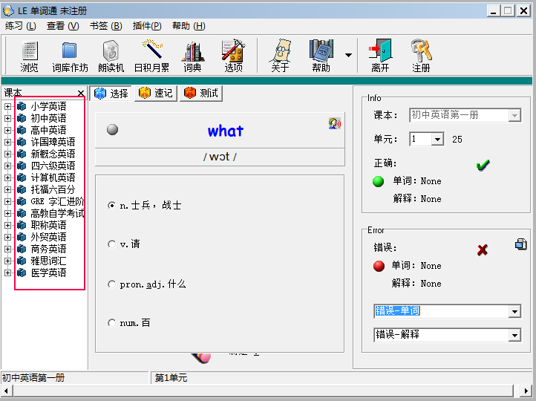
Task: Switch to the 速记 tab
Action: click(x=156, y=93)
